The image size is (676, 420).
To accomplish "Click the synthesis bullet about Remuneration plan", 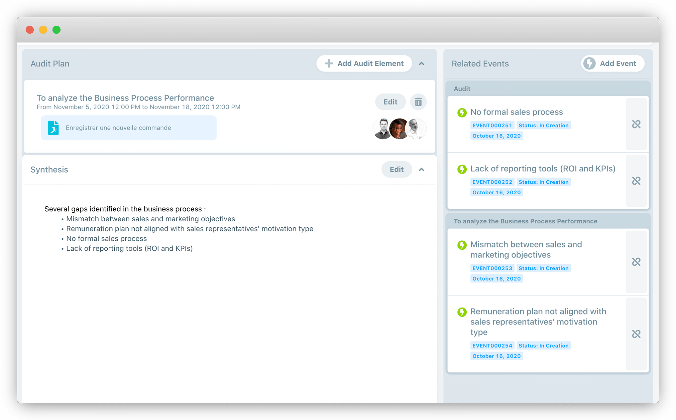I will point(190,229).
